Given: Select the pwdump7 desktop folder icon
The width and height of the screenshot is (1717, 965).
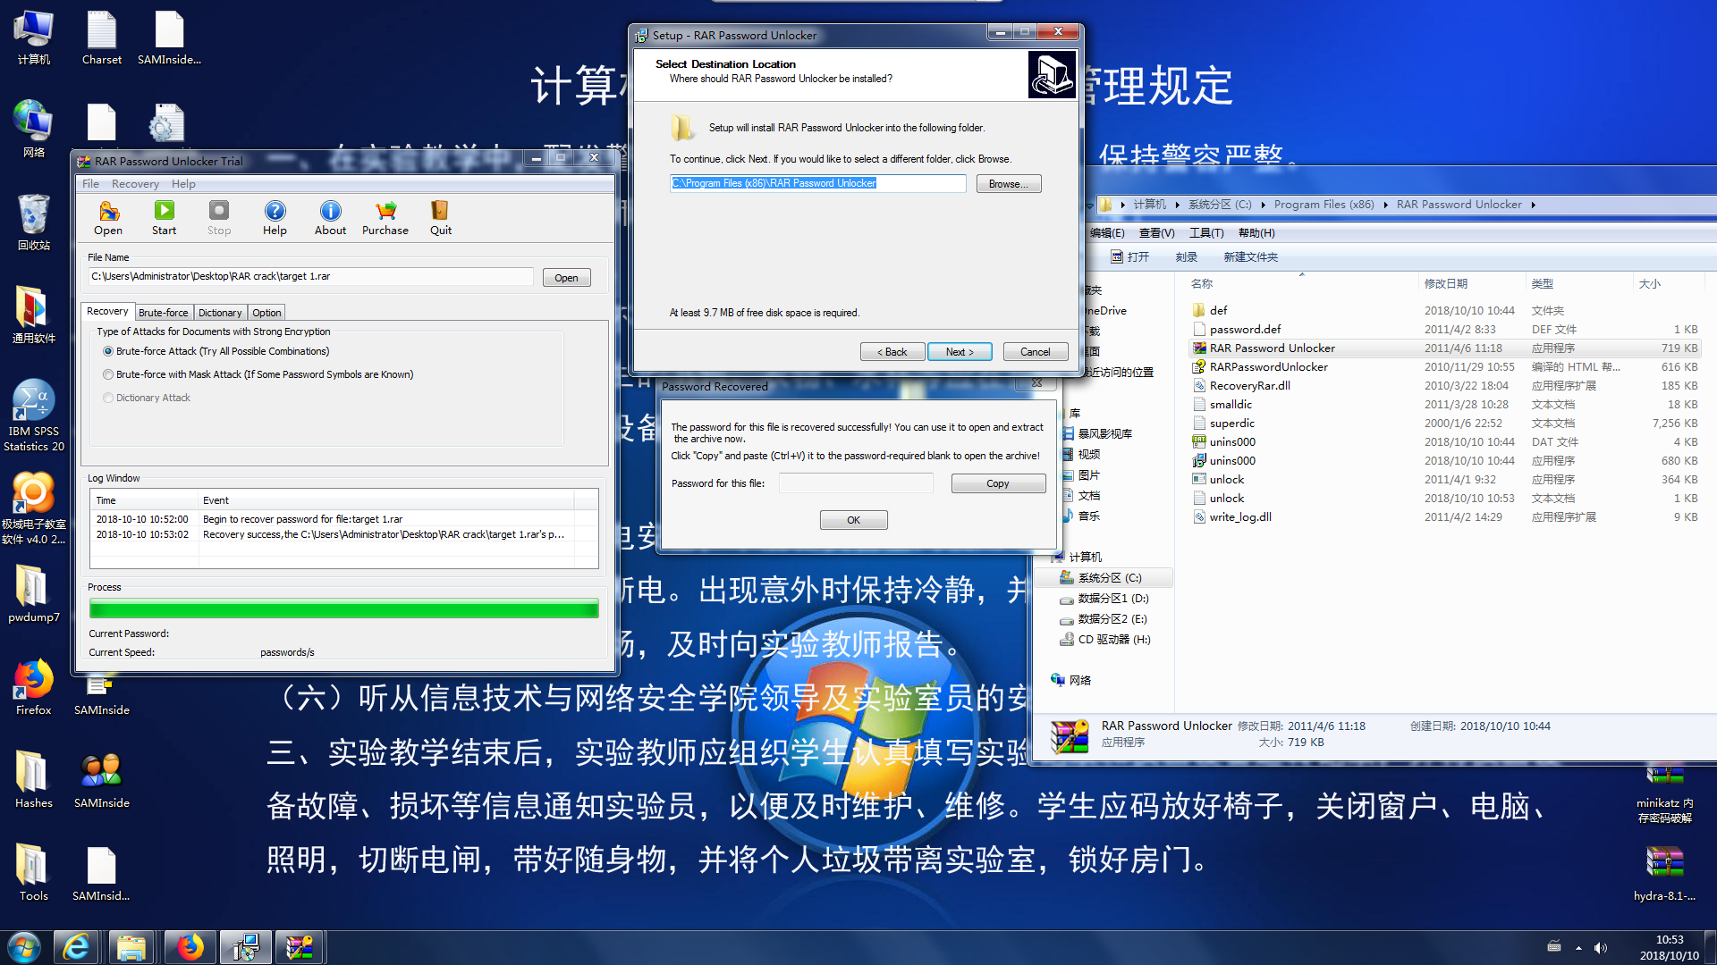Looking at the screenshot, I should 34,595.
